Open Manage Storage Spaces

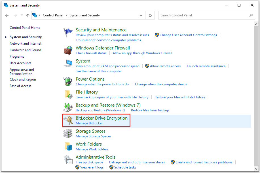(93, 136)
